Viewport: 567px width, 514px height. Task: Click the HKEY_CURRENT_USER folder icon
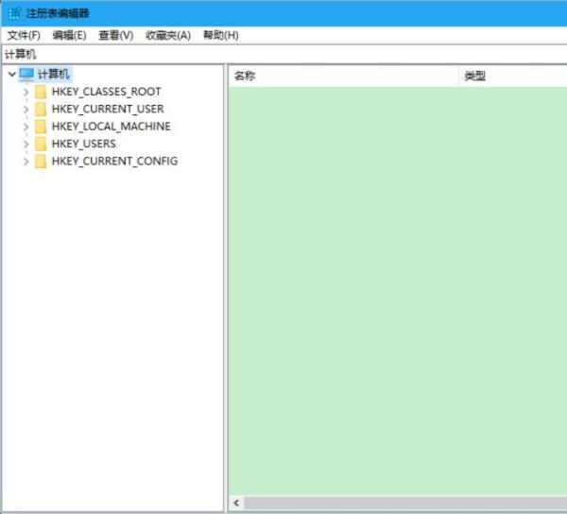(x=41, y=110)
